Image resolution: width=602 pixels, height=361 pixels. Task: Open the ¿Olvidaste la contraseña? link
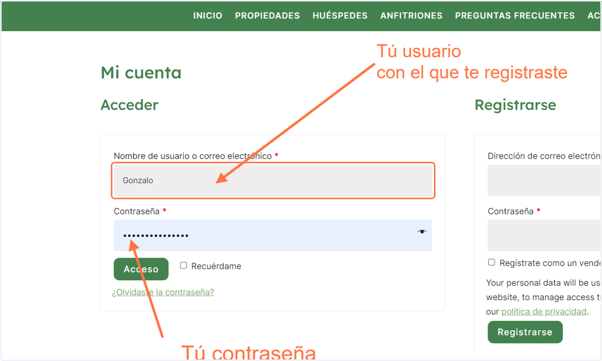tap(163, 292)
